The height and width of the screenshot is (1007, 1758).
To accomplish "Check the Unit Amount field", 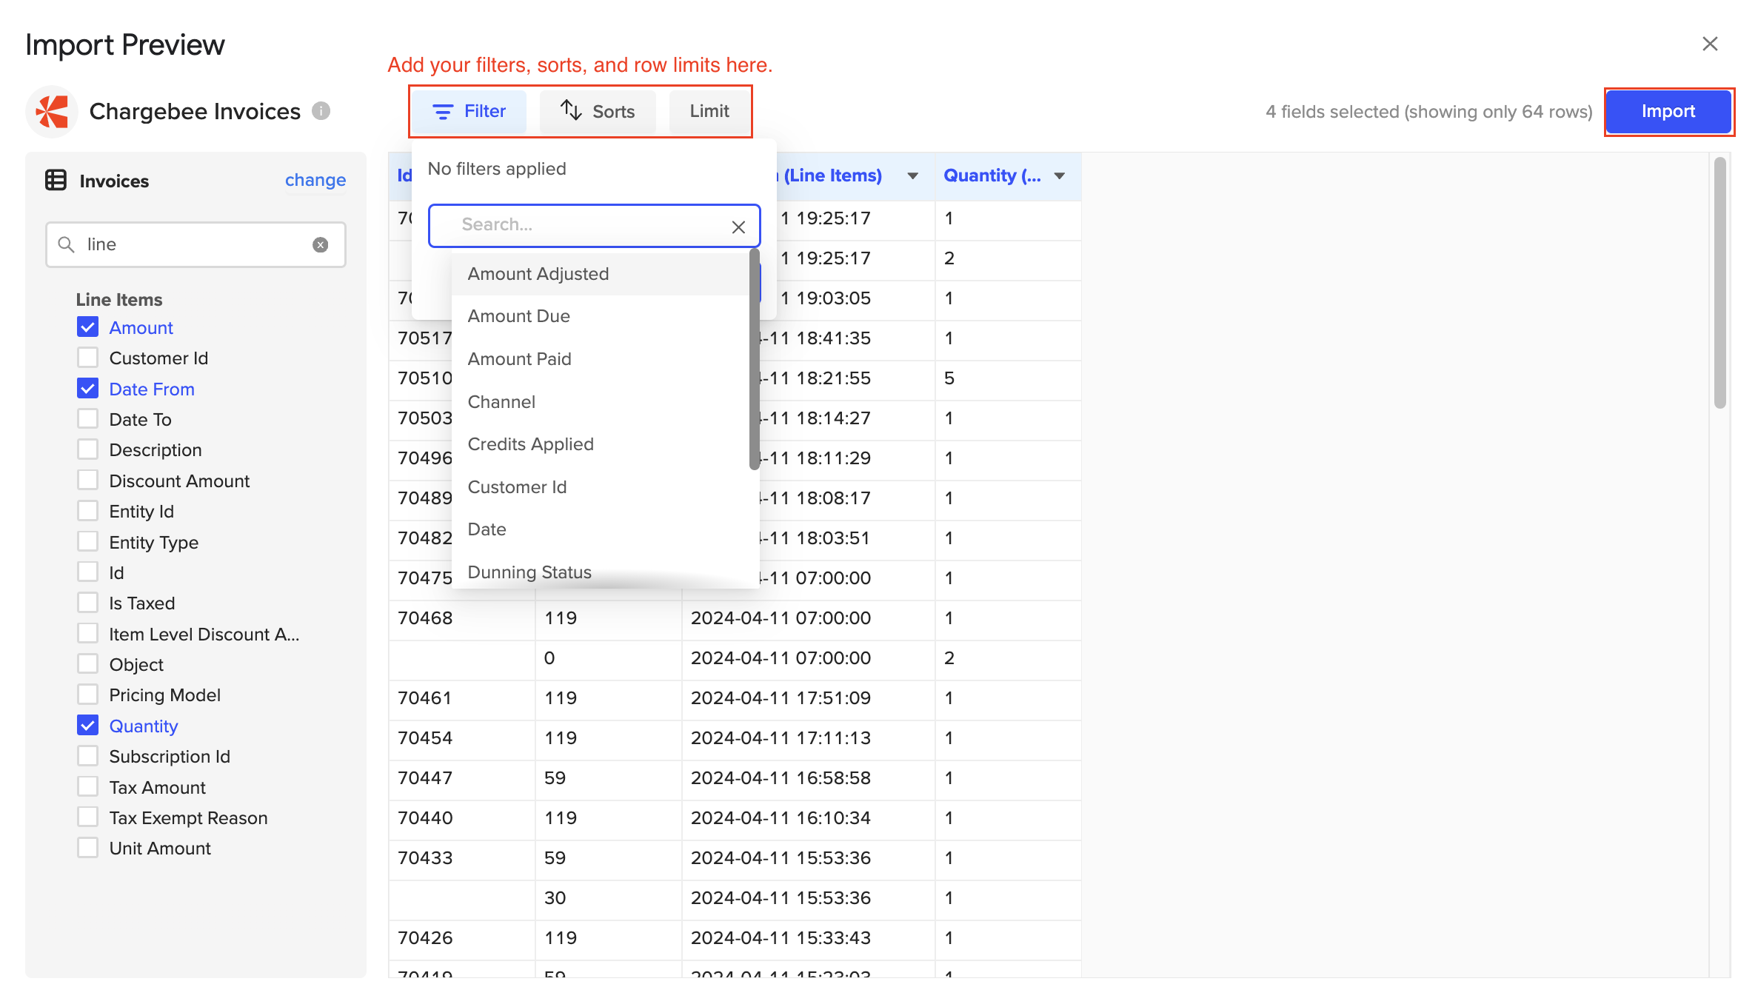I will 87,848.
